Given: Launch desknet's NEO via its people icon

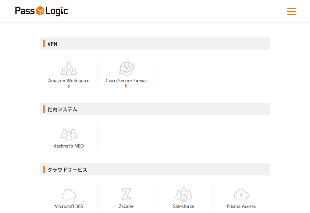Looking at the screenshot, I should click(69, 134).
